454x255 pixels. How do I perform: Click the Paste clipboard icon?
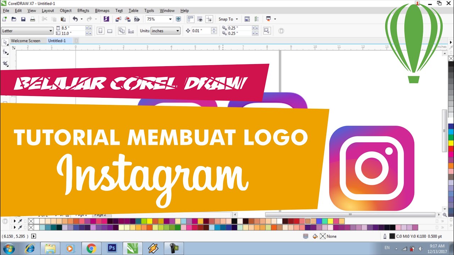[x=63, y=19]
